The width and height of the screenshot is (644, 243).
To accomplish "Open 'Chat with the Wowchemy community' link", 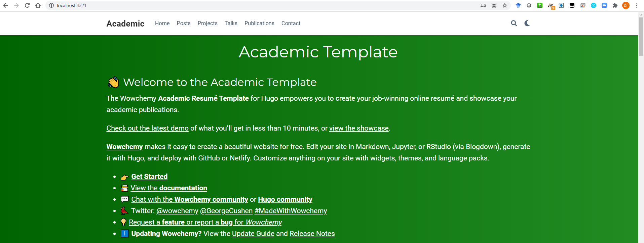I will click(190, 199).
